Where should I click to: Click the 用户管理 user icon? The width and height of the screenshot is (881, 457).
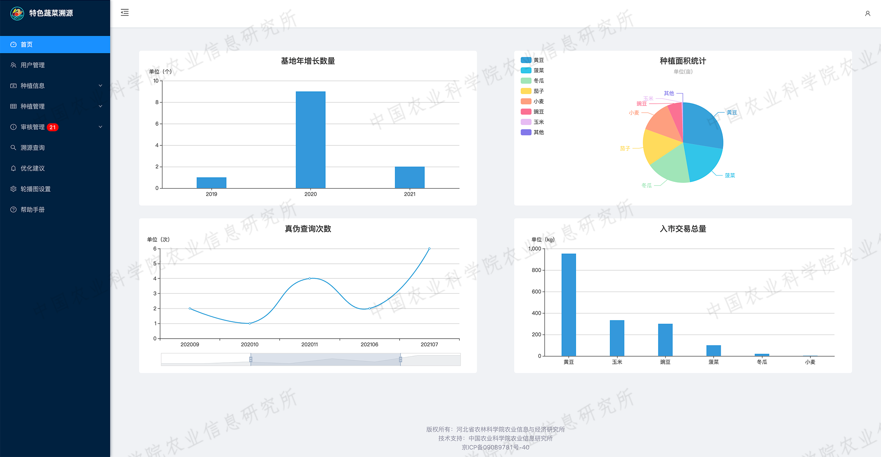(14, 65)
